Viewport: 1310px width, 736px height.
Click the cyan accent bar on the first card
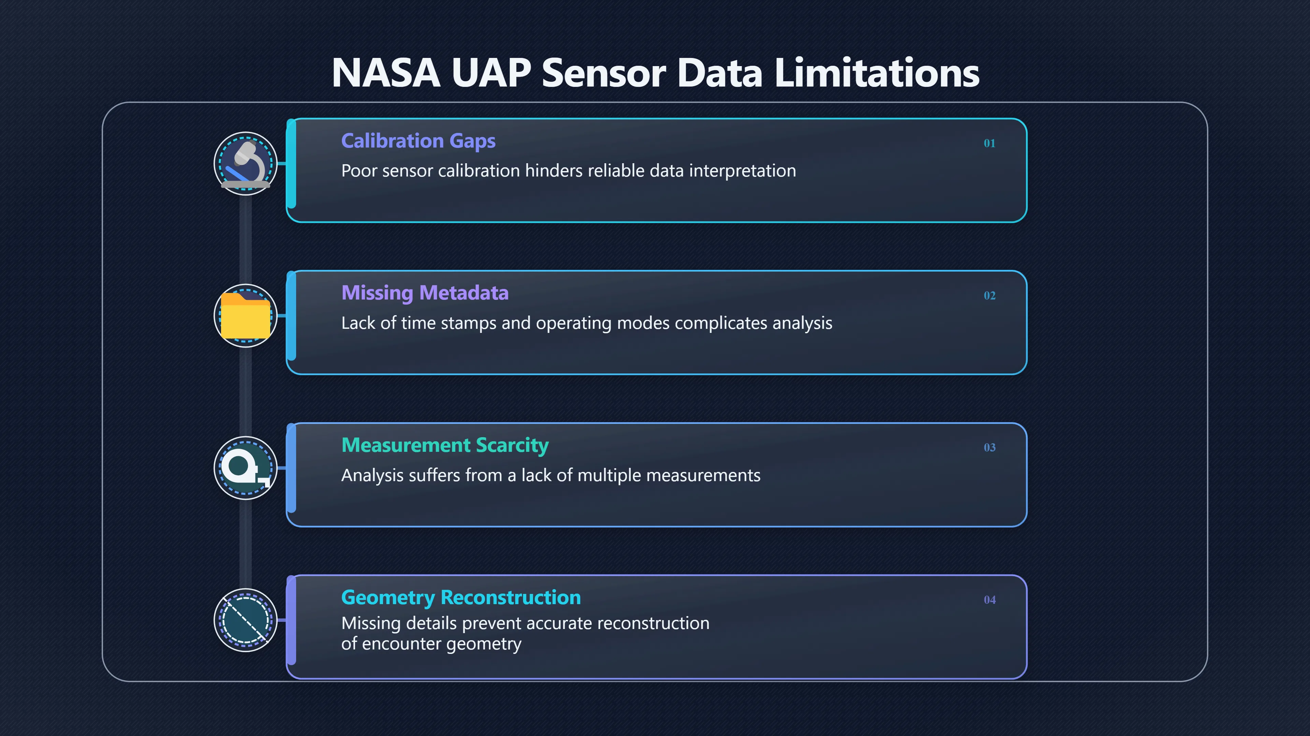tap(291, 164)
